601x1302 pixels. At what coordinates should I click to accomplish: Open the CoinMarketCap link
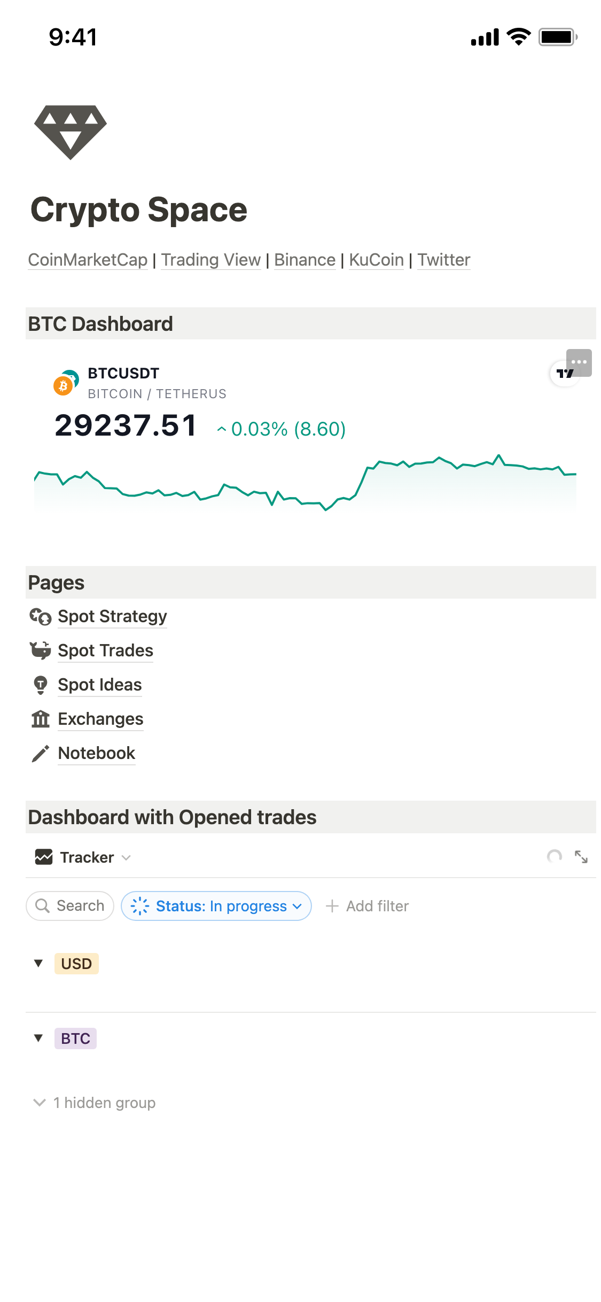pos(88,260)
